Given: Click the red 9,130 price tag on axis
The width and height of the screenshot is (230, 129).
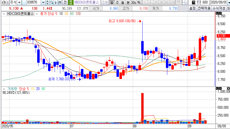Looking at the screenshot, I should click(223, 36).
